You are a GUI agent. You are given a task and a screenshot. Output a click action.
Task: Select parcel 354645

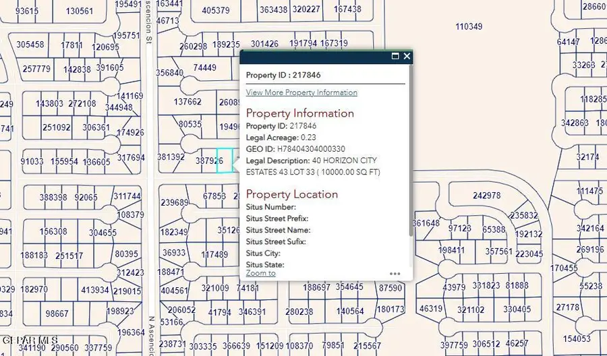(x=349, y=287)
